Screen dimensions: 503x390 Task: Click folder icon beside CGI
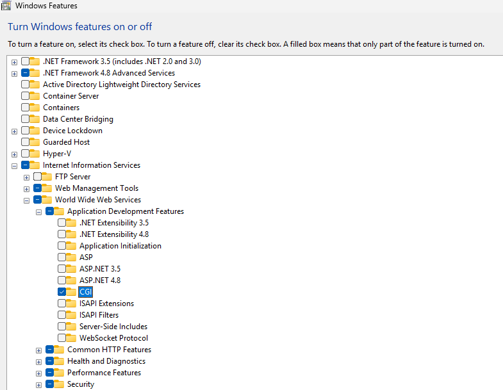[x=71, y=292]
